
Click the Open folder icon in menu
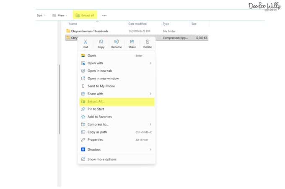point(83,55)
